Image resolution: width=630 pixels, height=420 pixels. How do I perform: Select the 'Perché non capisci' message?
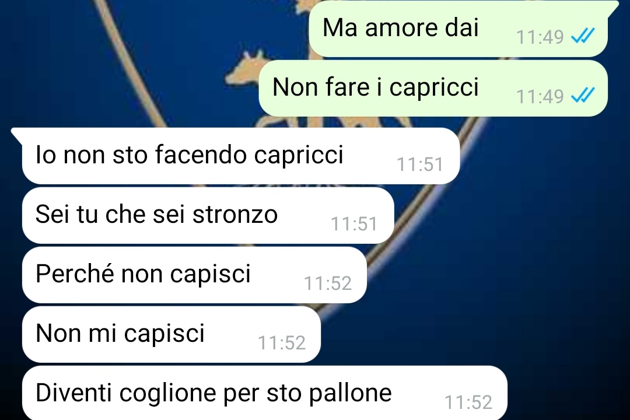[x=194, y=275]
